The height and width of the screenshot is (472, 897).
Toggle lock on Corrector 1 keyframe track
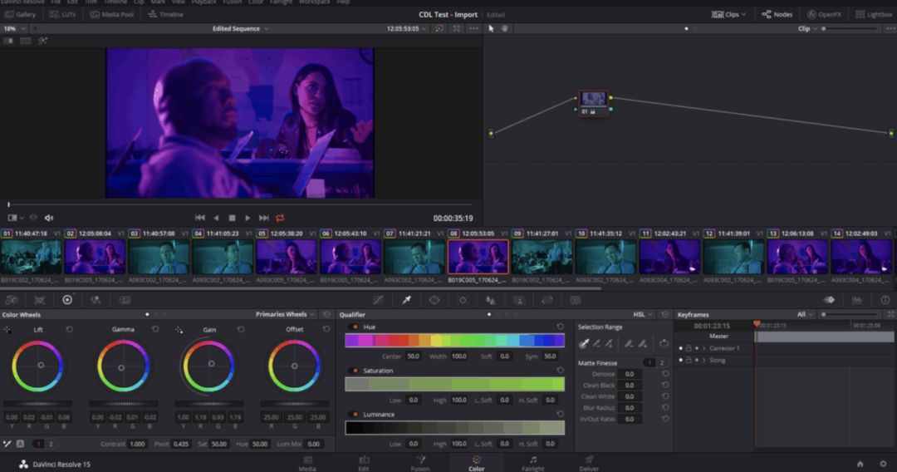tap(689, 348)
